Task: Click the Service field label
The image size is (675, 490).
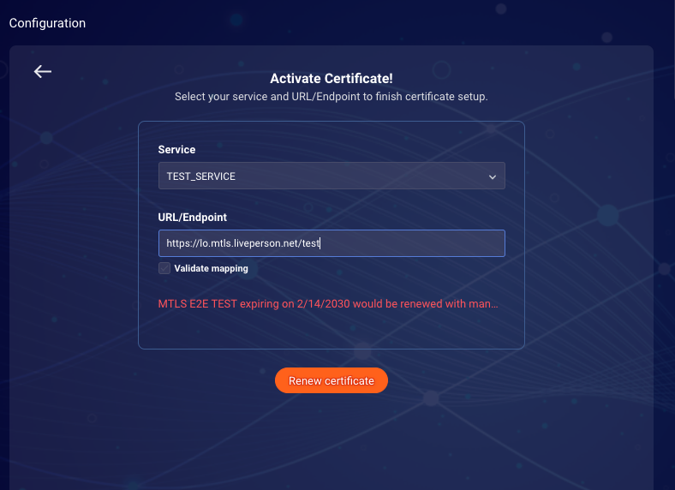Action: tap(176, 150)
